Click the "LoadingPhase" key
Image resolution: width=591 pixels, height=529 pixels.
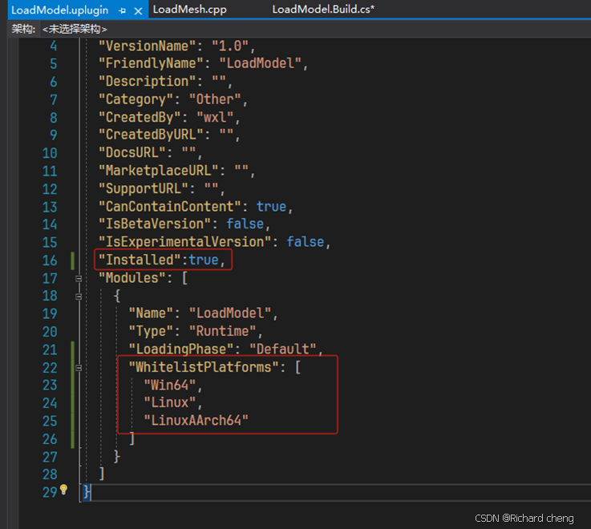click(x=181, y=349)
